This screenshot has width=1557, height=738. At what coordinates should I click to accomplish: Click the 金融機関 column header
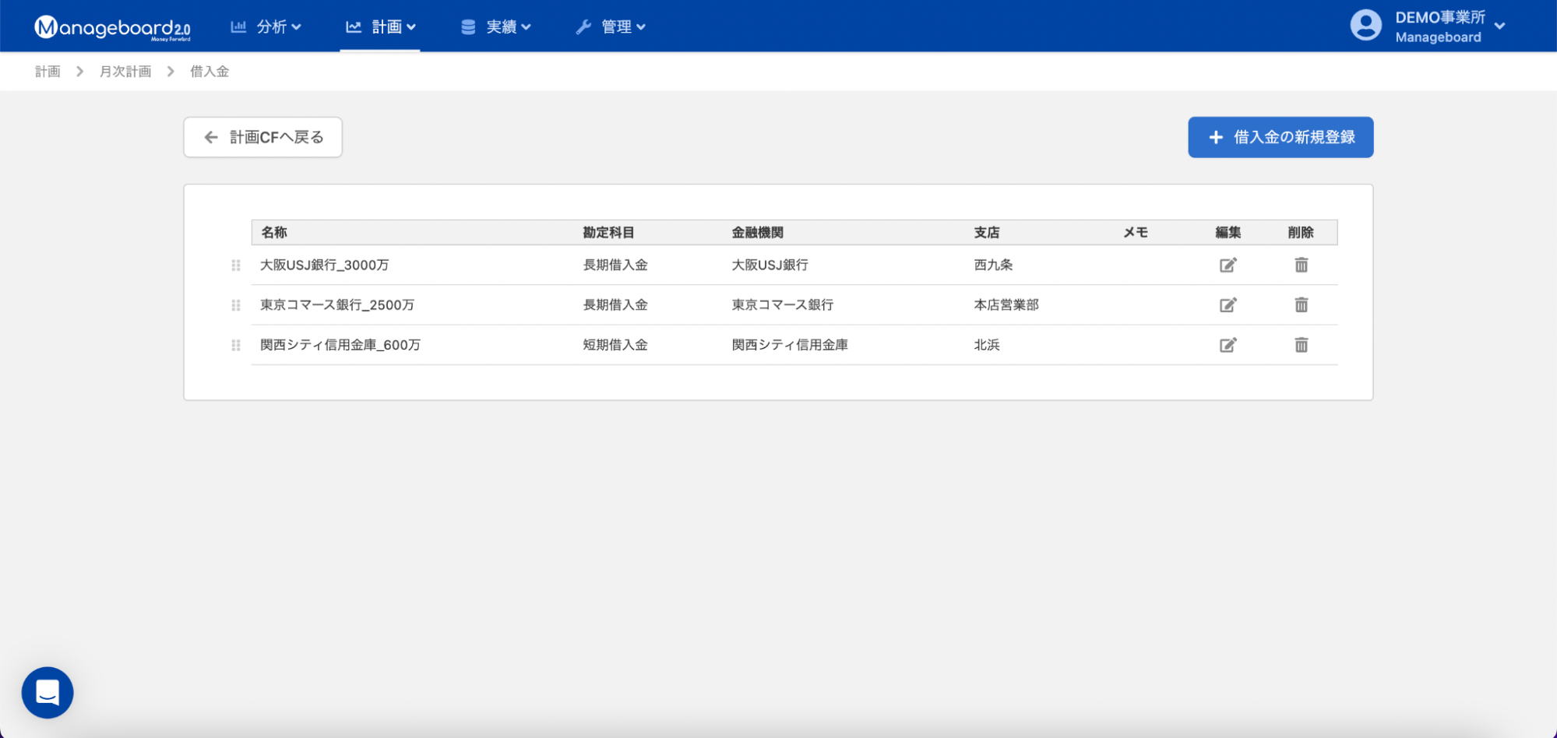758,232
